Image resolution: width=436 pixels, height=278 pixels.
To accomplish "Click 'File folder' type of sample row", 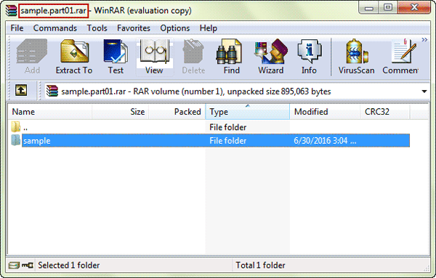I will click(x=228, y=141).
